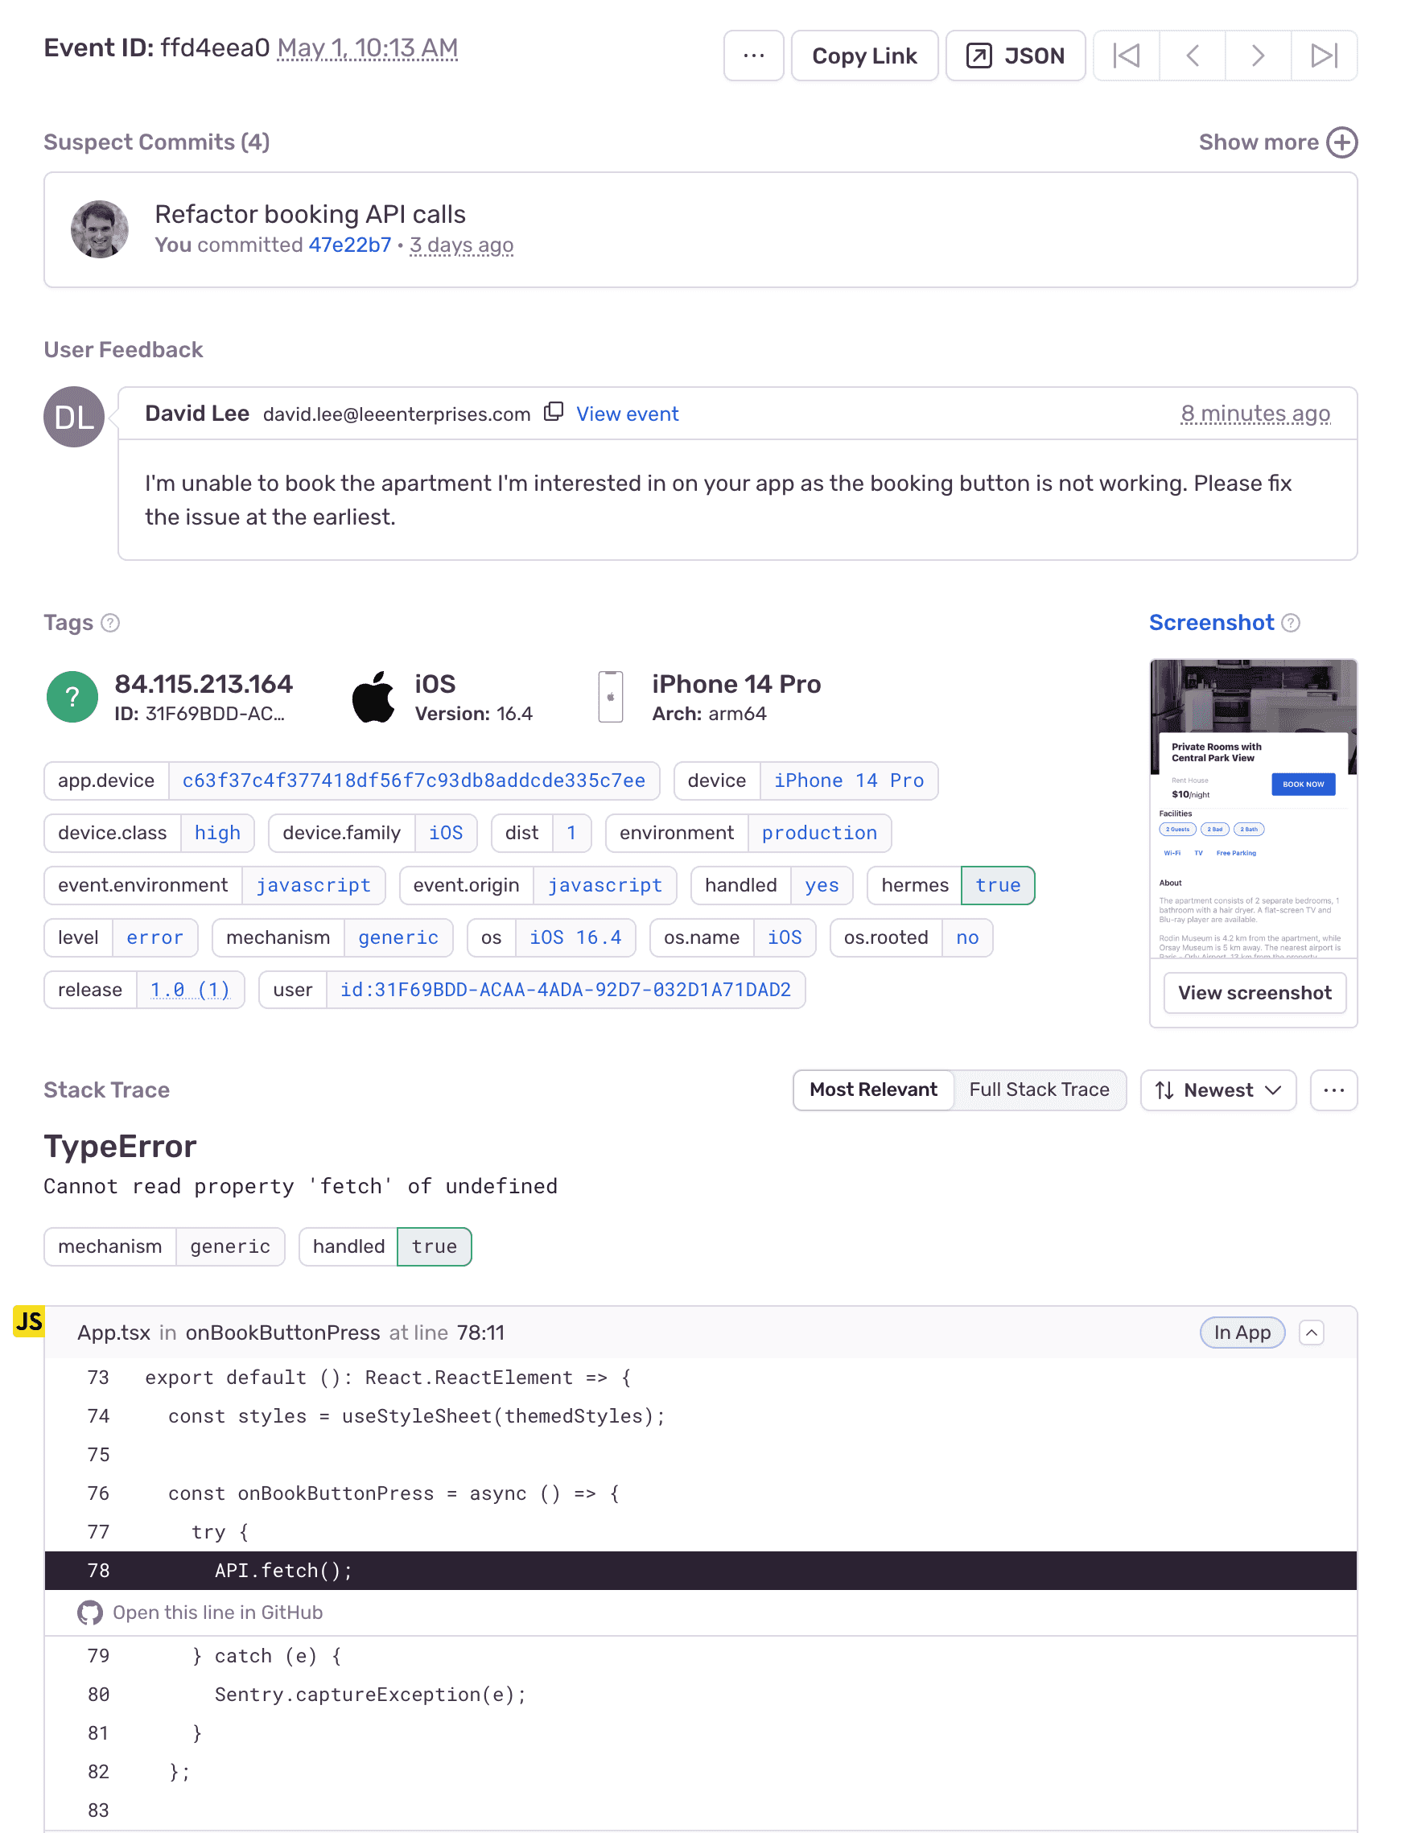Go to previous event arrow
The image size is (1405, 1833).
(1192, 56)
